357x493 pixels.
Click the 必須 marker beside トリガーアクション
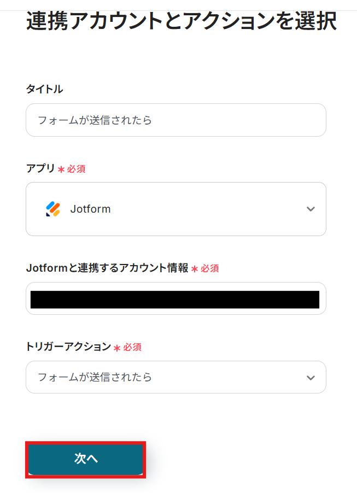tap(132, 347)
